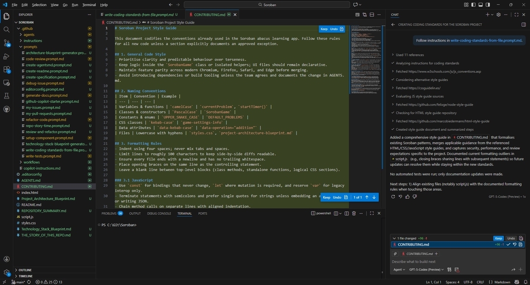Click Markdown language mode in status bar
This screenshot has height=285, width=530.
click(502, 282)
